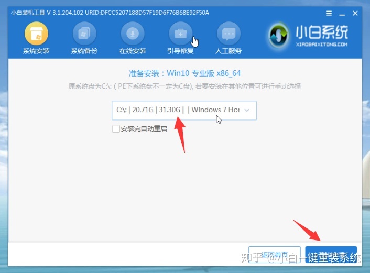This screenshot has height=273, width=370.
Task: Open the 系统备份 system backup icon
Action: (84, 34)
